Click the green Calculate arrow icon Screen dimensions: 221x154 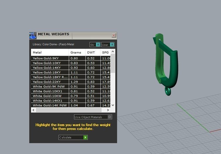coord(85,137)
